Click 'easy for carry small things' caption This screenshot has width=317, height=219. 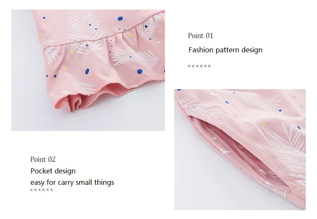tap(72, 182)
